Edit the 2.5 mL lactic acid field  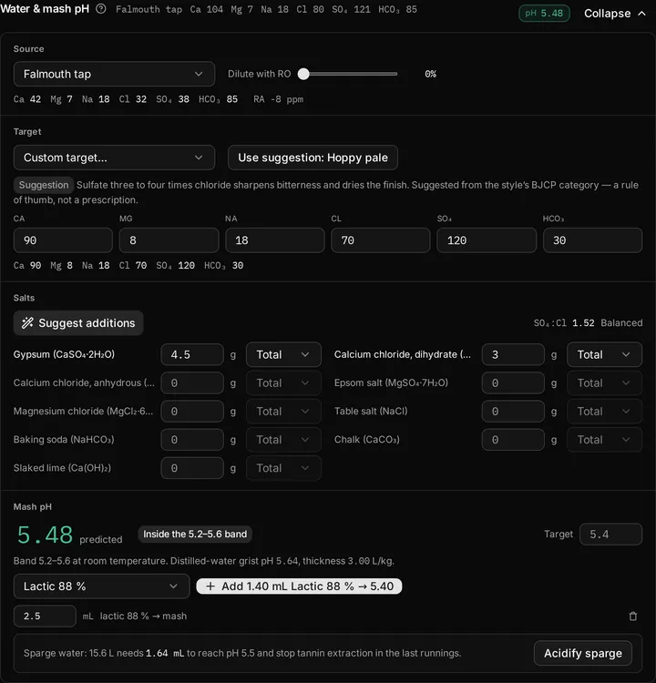point(45,616)
